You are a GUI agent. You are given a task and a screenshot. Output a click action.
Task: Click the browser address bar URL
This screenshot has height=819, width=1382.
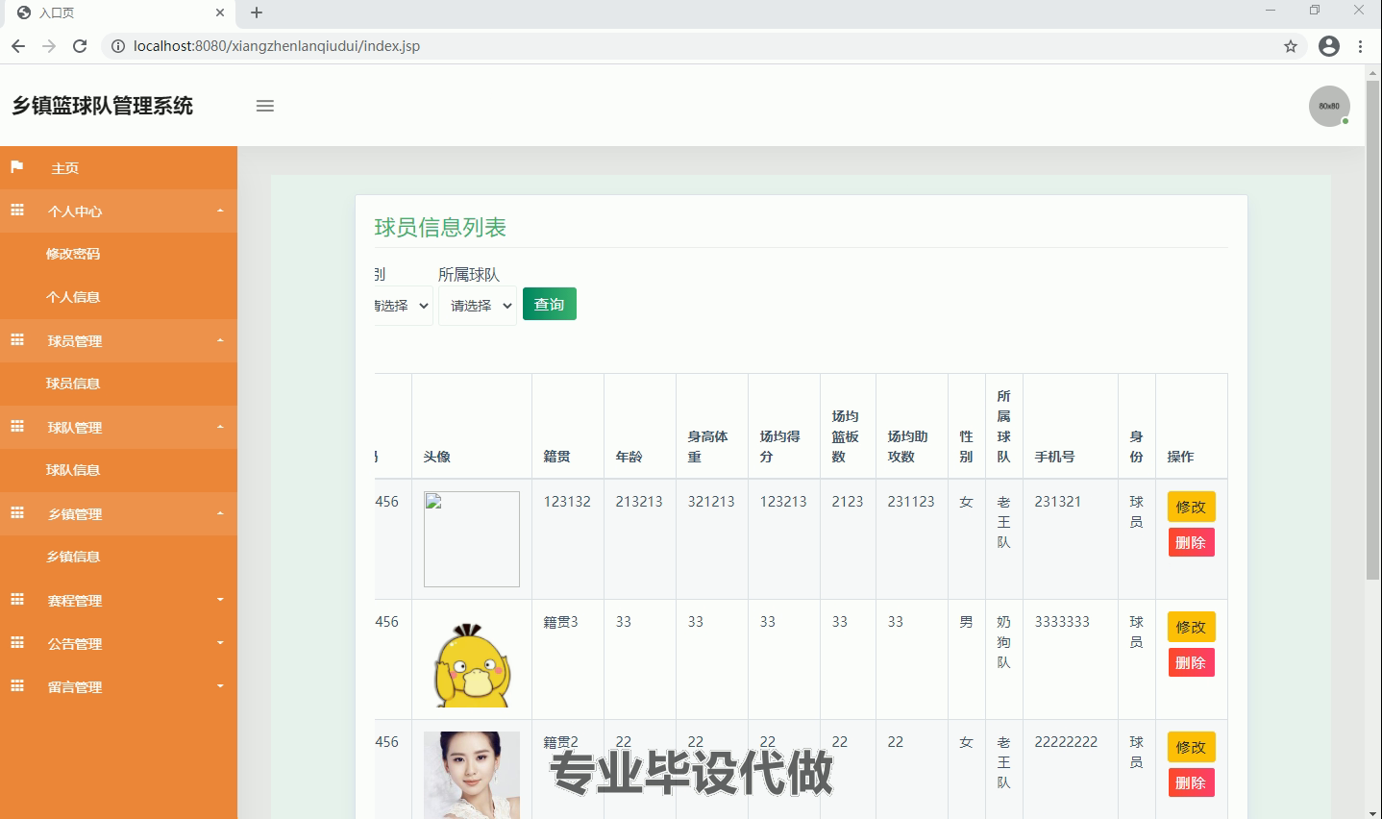tap(277, 46)
